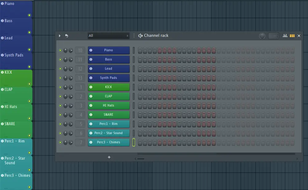Image resolution: width=308 pixels, height=190 pixels.
Task: Select the Perc3 - Chimes channel selector LED
Action: click(134, 142)
